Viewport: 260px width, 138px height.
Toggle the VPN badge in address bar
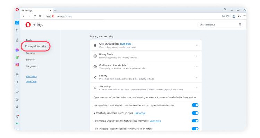click(49, 16)
